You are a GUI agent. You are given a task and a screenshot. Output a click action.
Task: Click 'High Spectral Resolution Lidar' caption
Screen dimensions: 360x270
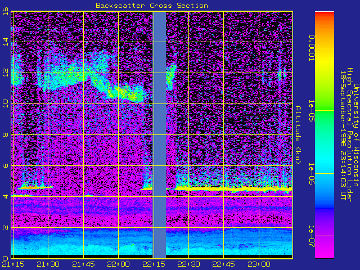pyautogui.click(x=349, y=135)
